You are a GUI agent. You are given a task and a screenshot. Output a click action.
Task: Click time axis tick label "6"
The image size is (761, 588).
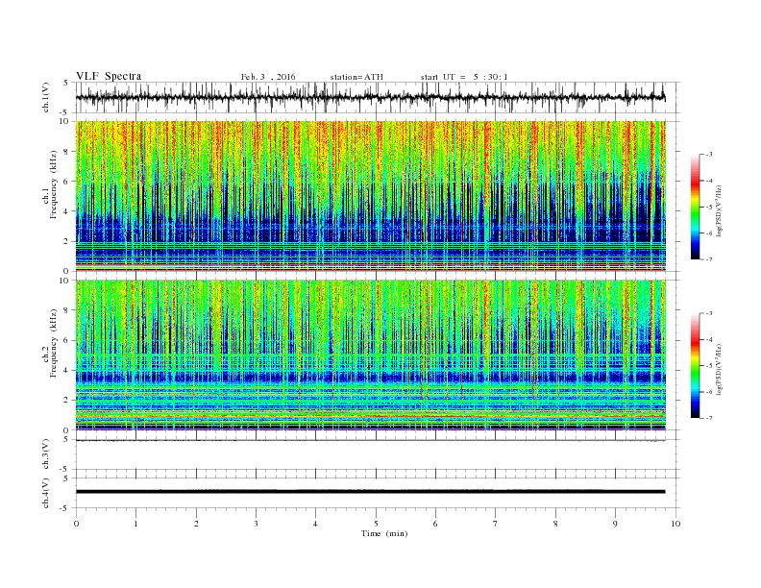click(435, 524)
